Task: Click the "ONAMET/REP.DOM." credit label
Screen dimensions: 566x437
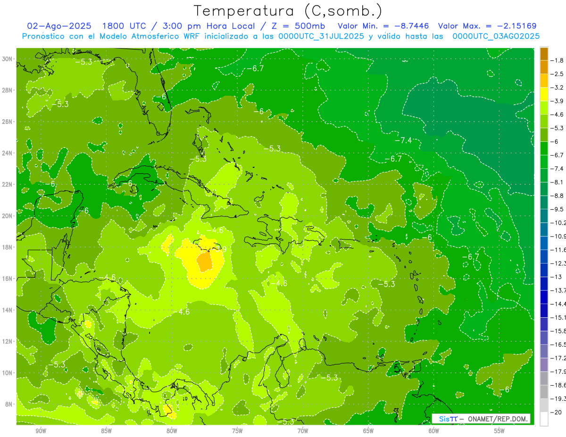Action: coord(497,419)
